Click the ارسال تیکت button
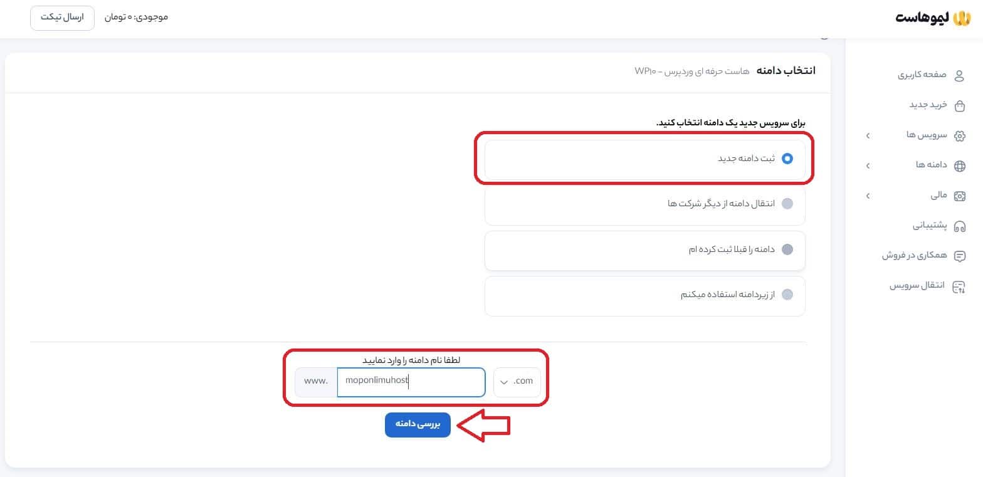 [61, 18]
